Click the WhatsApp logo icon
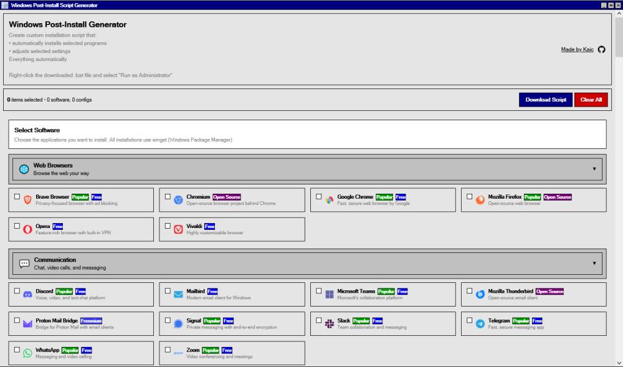This screenshot has width=623, height=367. coord(27,353)
